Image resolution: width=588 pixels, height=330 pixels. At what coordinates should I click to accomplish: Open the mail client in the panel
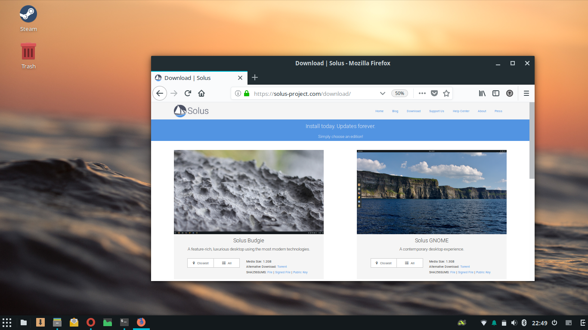pos(74,322)
